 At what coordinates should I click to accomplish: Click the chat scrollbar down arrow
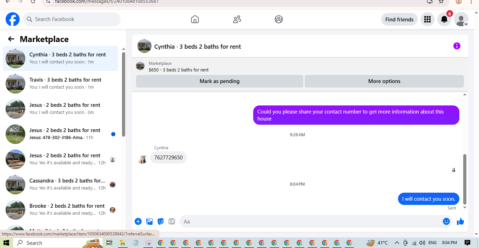[465, 207]
